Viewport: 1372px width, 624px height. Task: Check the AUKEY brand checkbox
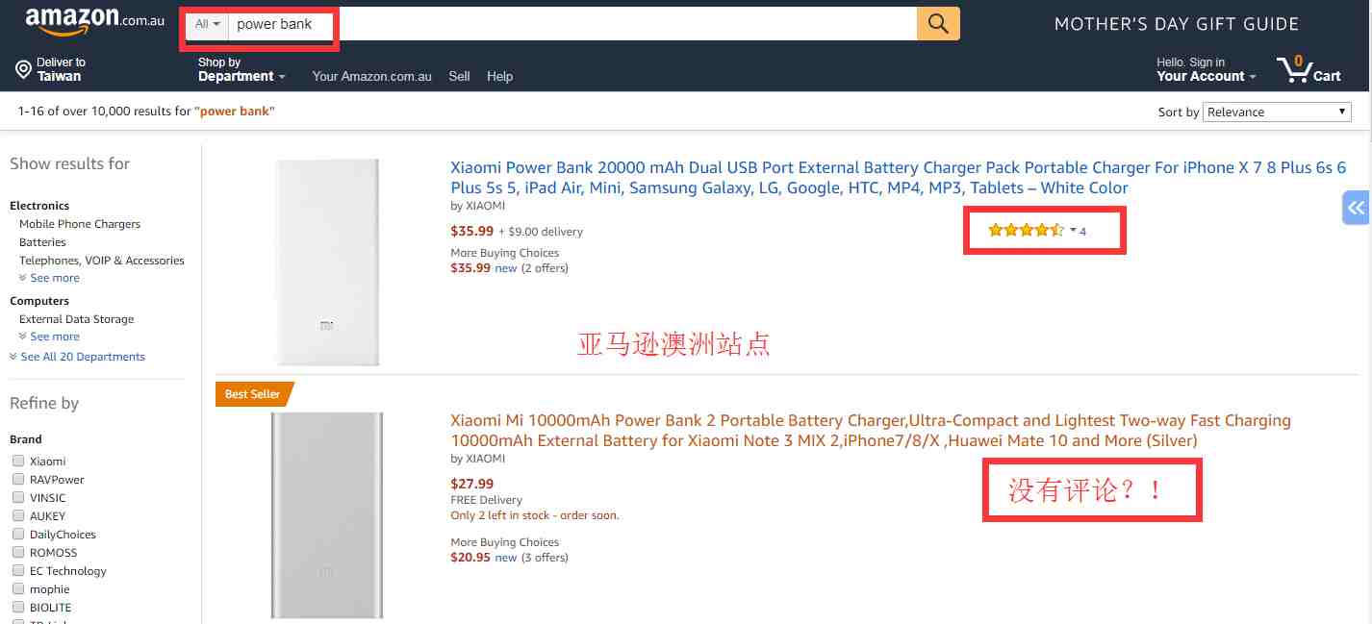[x=17, y=515]
